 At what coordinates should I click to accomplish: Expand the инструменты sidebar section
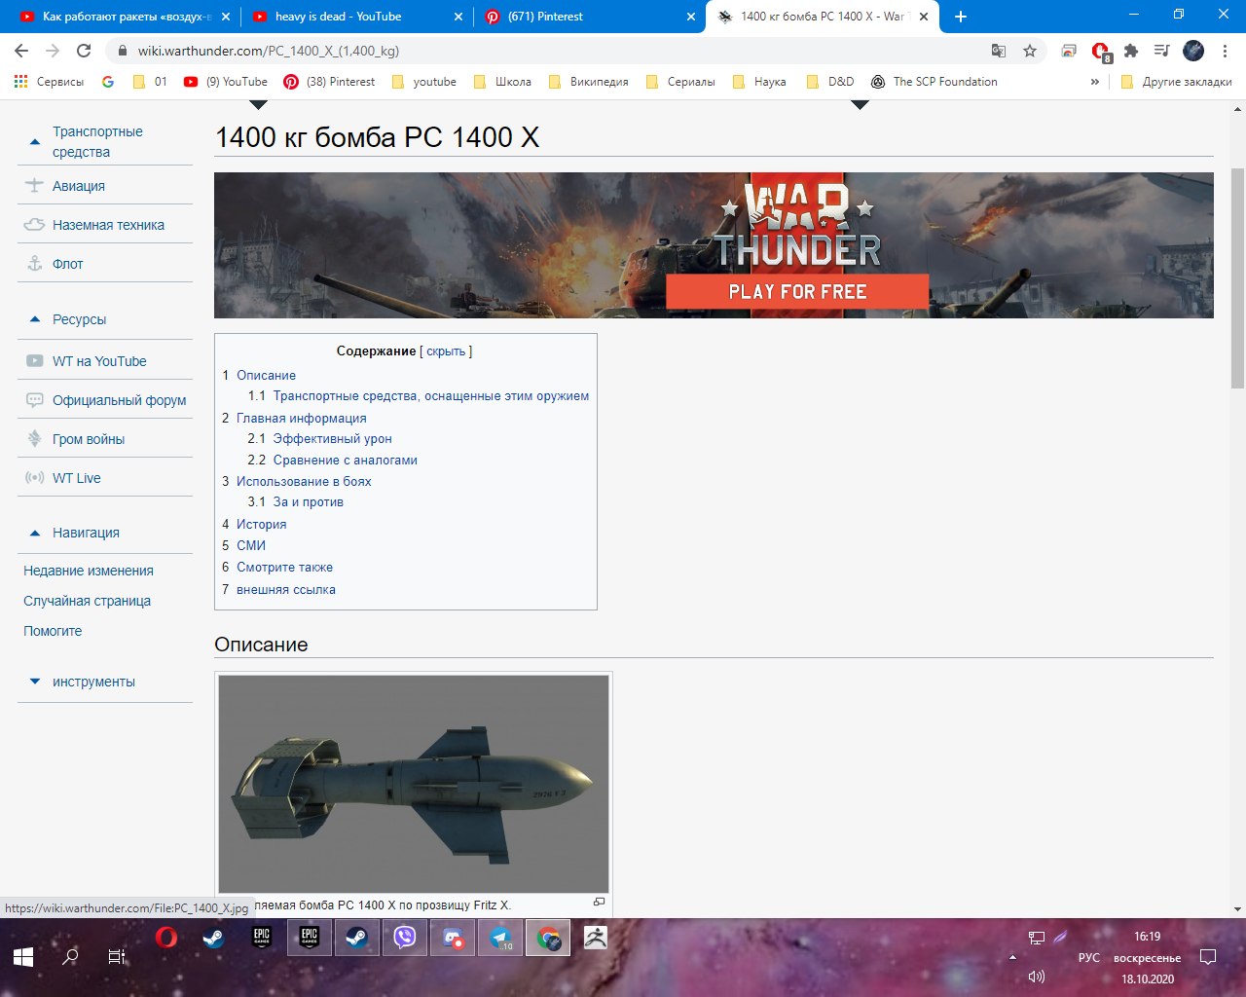35,682
